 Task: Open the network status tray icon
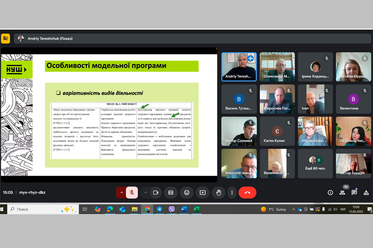[329, 209]
